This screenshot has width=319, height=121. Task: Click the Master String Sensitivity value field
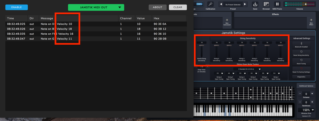pos(202,43)
